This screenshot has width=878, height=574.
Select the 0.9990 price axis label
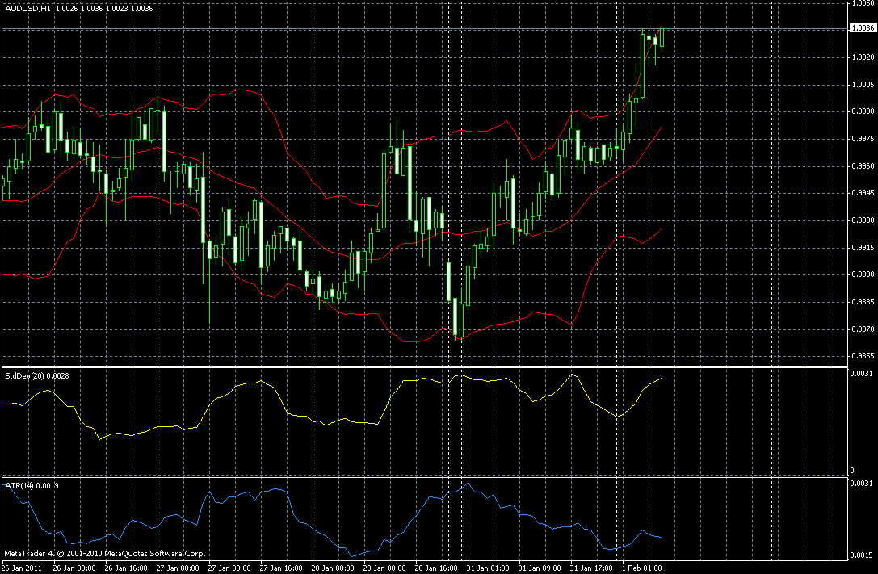863,111
